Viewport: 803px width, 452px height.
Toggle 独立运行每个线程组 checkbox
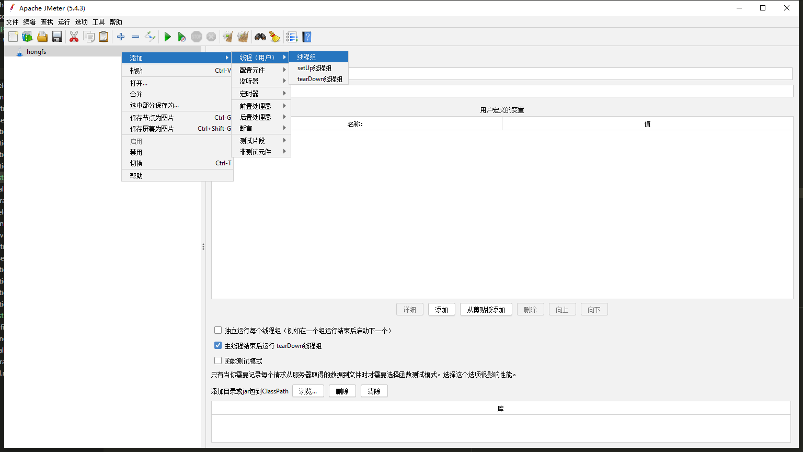coord(218,331)
